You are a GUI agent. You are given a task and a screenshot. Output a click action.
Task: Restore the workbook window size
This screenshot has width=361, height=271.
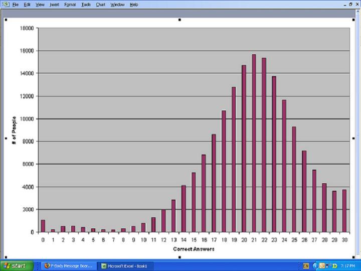pyautogui.click(x=350, y=5)
